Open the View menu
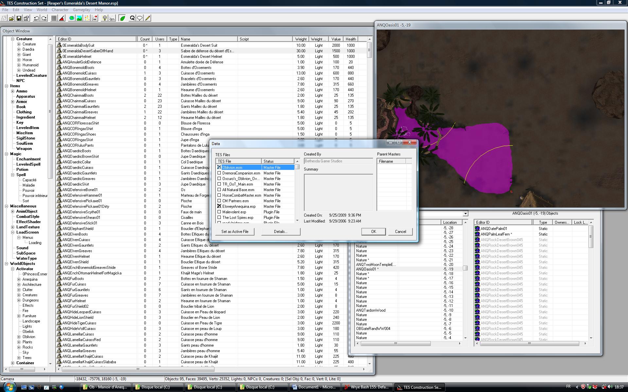Screen dimensions: 628x392 pyautogui.click(x=28, y=10)
